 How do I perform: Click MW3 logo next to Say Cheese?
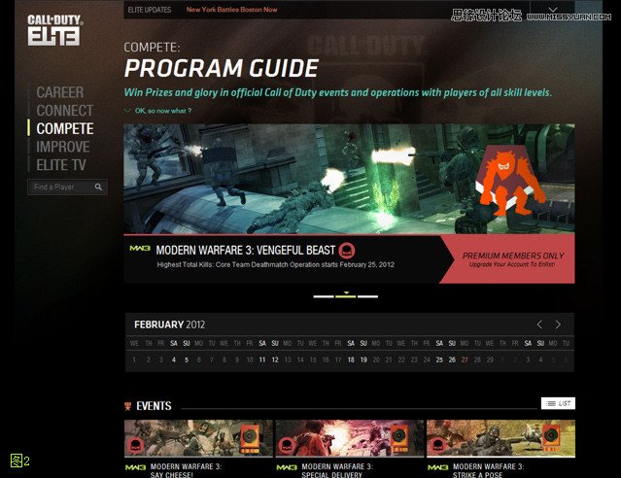135,467
